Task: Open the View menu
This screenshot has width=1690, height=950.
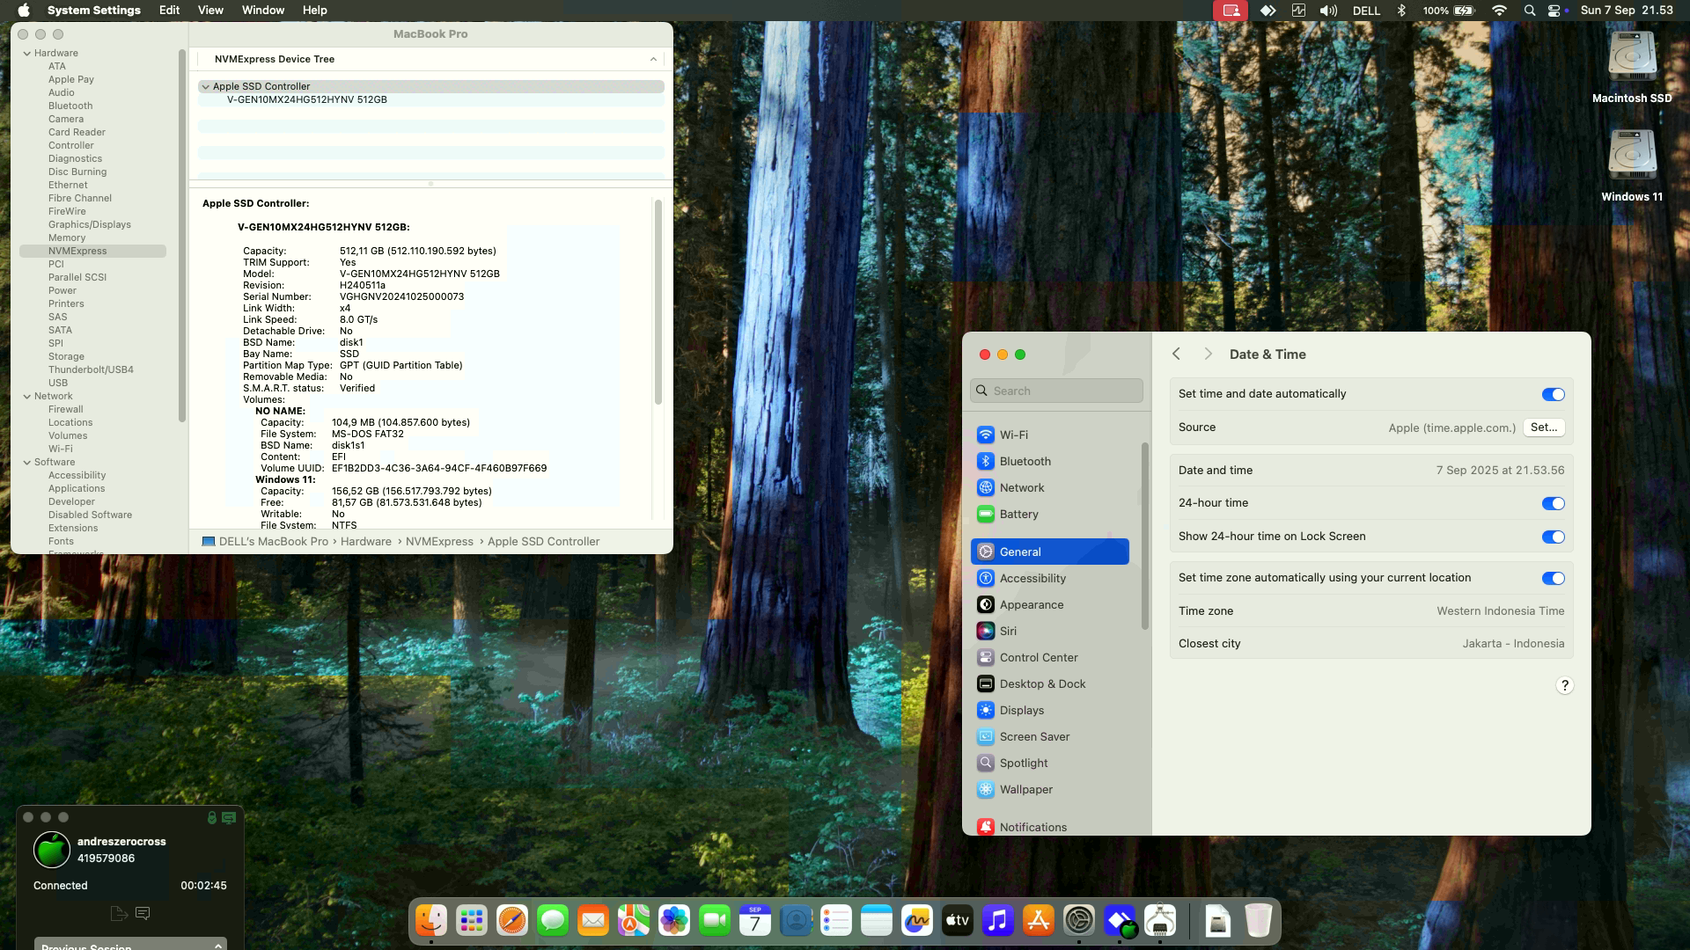Action: pyautogui.click(x=210, y=11)
